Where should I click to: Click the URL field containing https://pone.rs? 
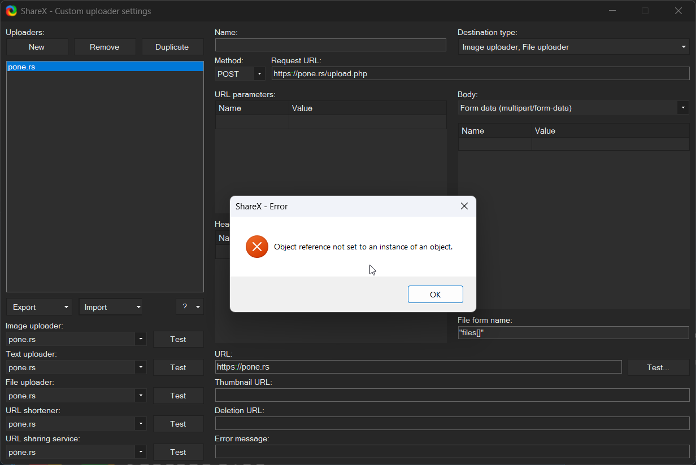[x=419, y=367]
